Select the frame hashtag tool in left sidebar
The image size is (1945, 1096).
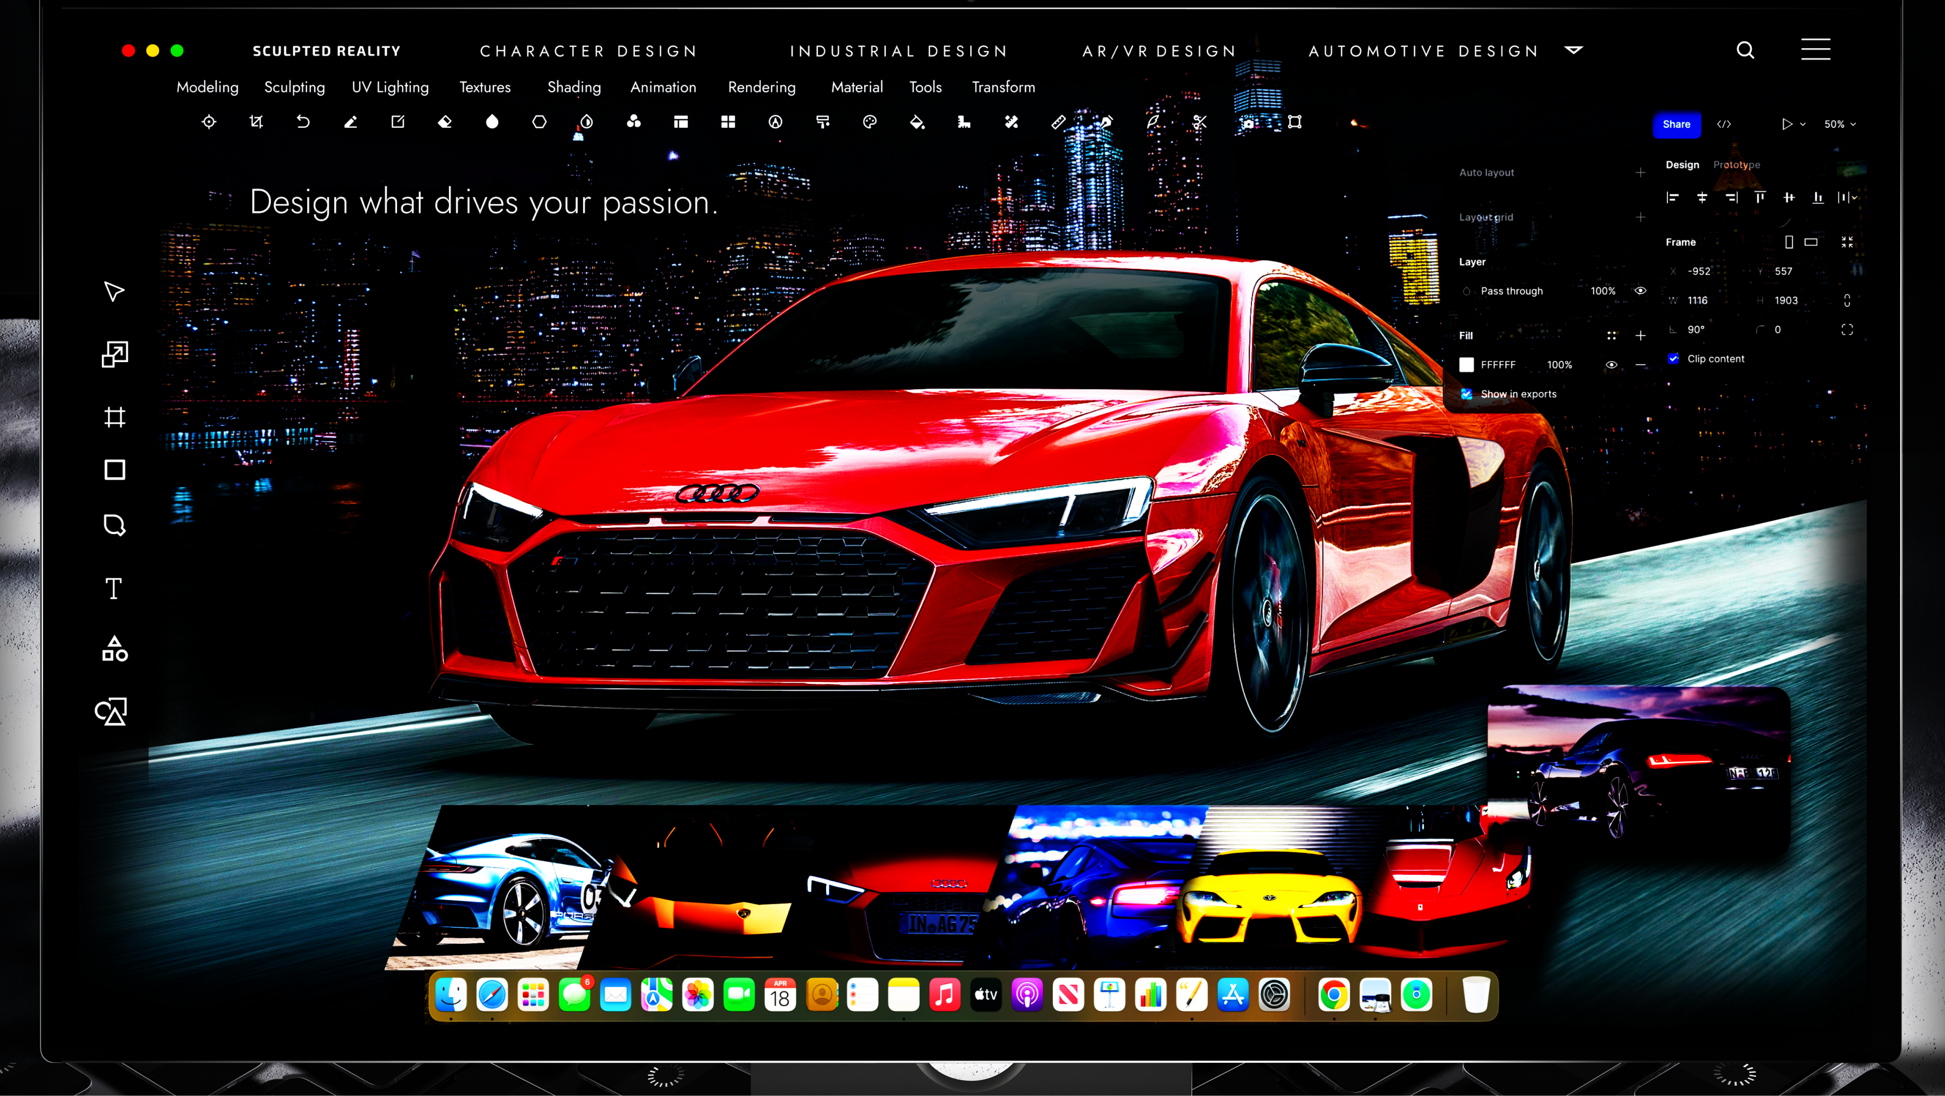tap(115, 417)
